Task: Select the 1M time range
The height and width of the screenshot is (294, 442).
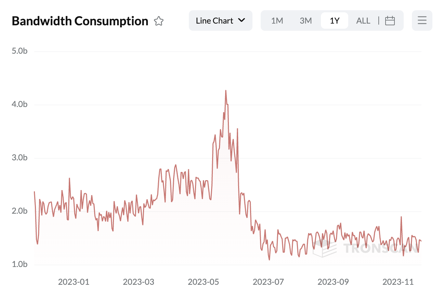Action: (x=277, y=21)
